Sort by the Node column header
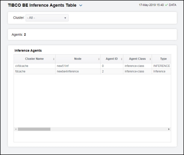The height and width of the screenshot is (155, 184). [78, 59]
